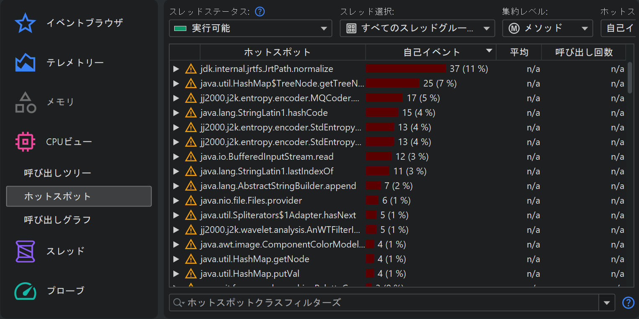Image resolution: width=639 pixels, height=319 pixels.
Task: Open the 集約レベル メソッド dropdown
Action: (547, 28)
